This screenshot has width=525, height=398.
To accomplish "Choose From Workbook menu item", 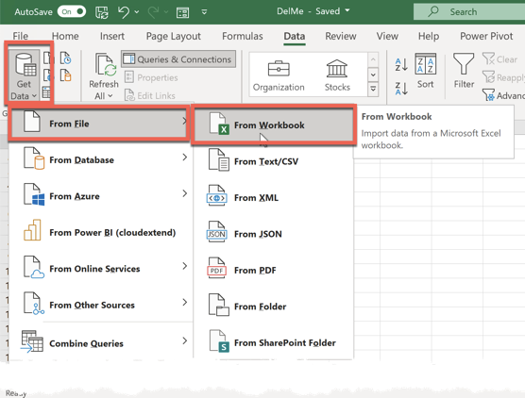I will tap(273, 124).
